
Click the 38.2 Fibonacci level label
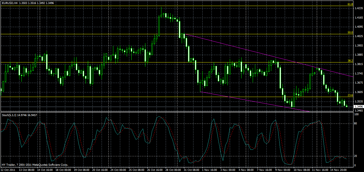pyautogui.click(x=350, y=60)
